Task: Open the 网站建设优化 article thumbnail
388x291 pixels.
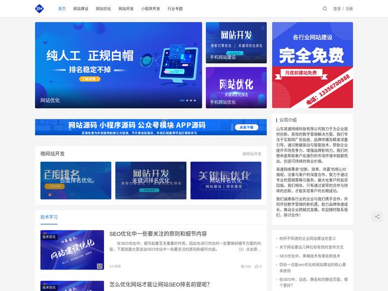Action: click(x=72, y=250)
